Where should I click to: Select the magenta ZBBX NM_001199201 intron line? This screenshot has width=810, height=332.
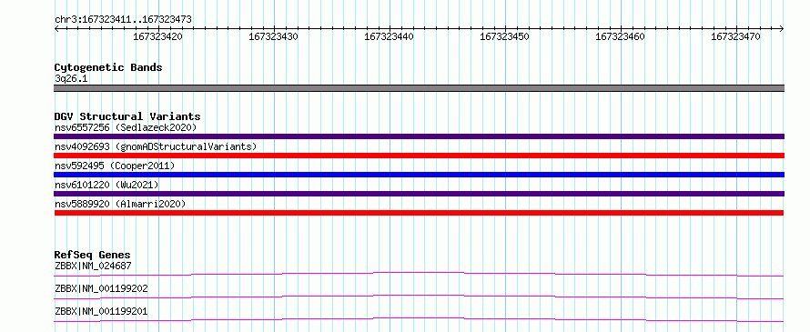[x=419, y=319]
